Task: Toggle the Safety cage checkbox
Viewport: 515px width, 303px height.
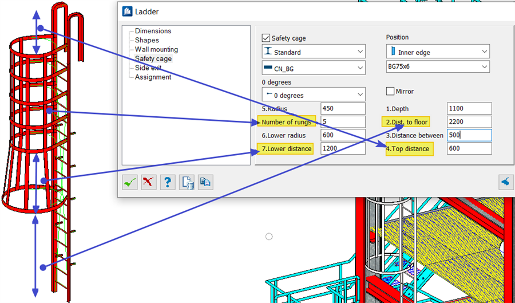Action: tap(266, 38)
